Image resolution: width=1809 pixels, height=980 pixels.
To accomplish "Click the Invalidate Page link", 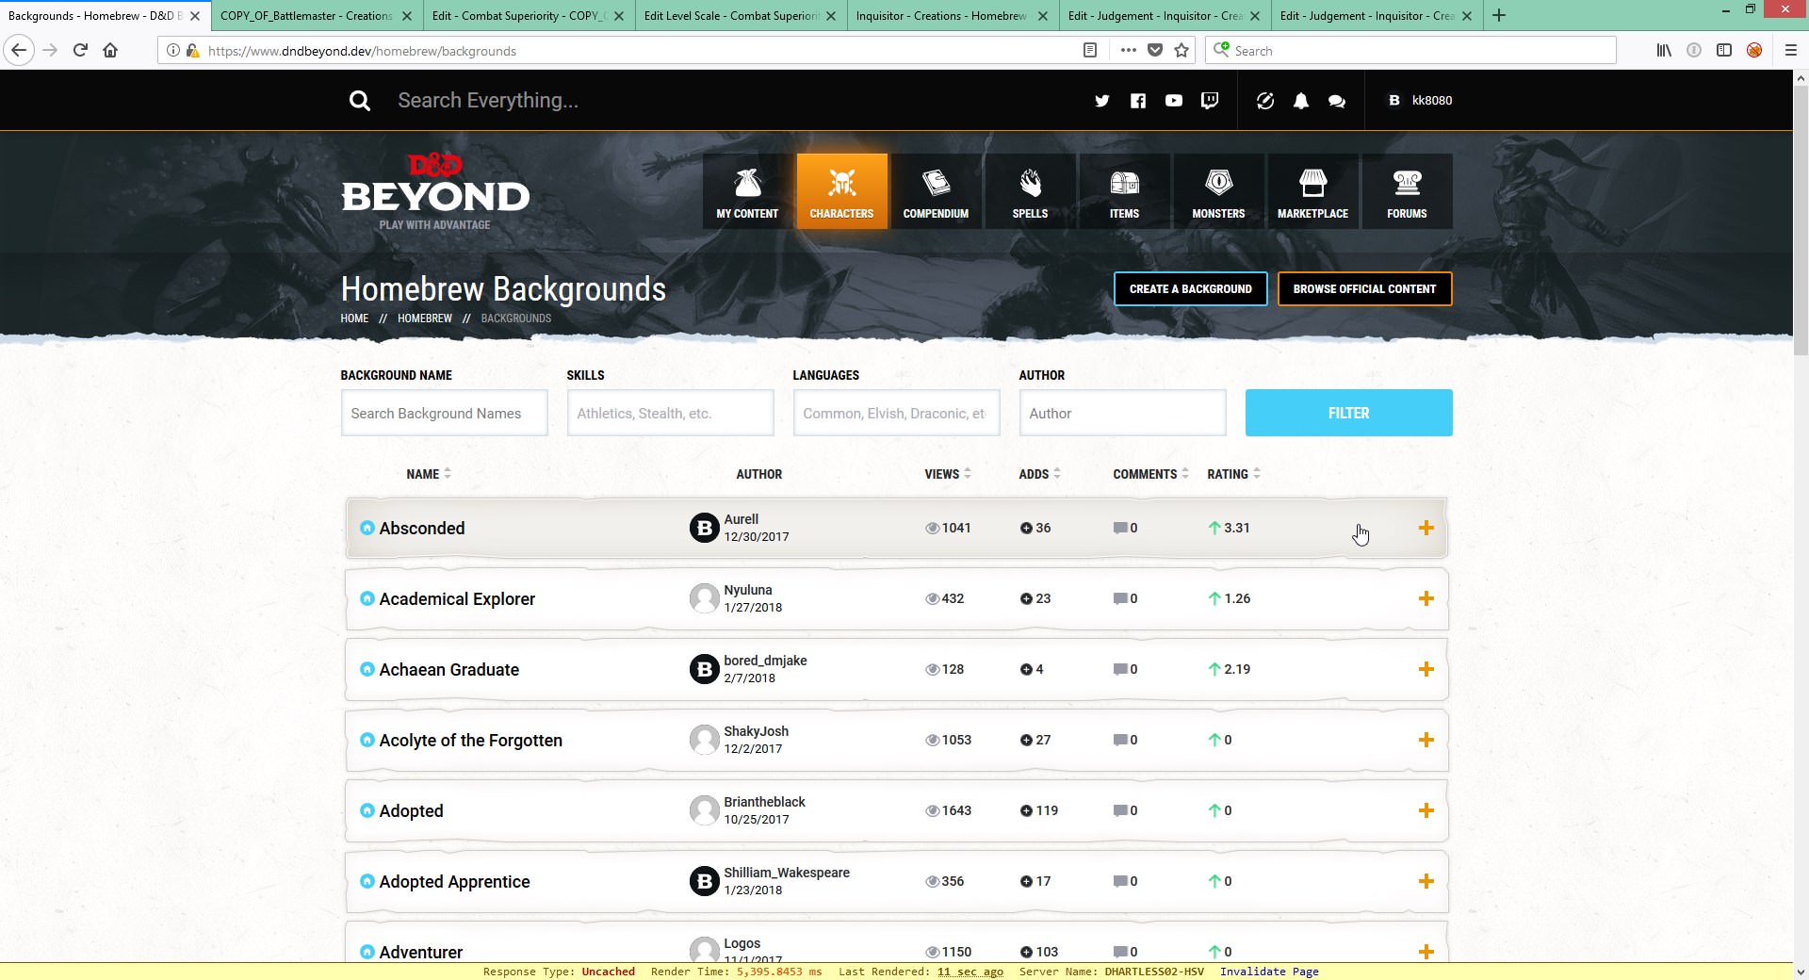I will point(1269,972).
